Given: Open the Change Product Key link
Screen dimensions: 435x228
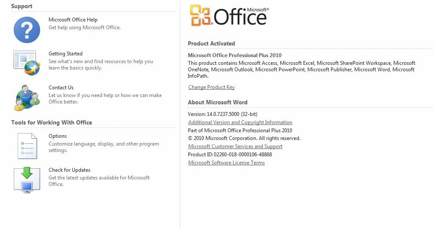Looking at the screenshot, I should (211, 87).
